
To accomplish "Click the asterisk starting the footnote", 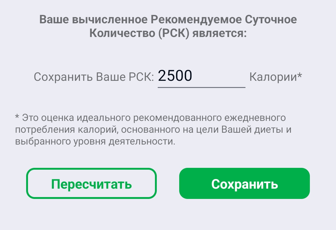I will pos(17,117).
